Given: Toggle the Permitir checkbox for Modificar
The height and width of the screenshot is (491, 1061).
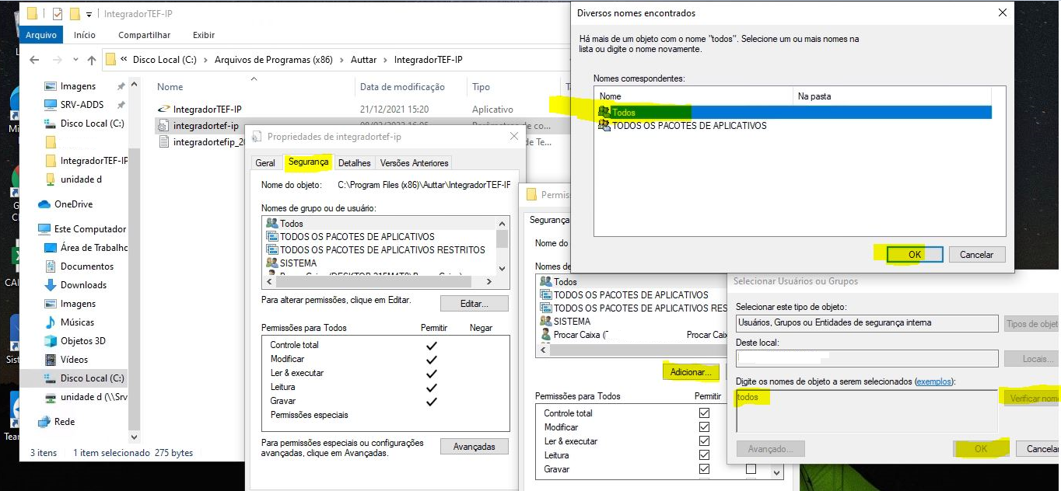Looking at the screenshot, I should pos(704,427).
